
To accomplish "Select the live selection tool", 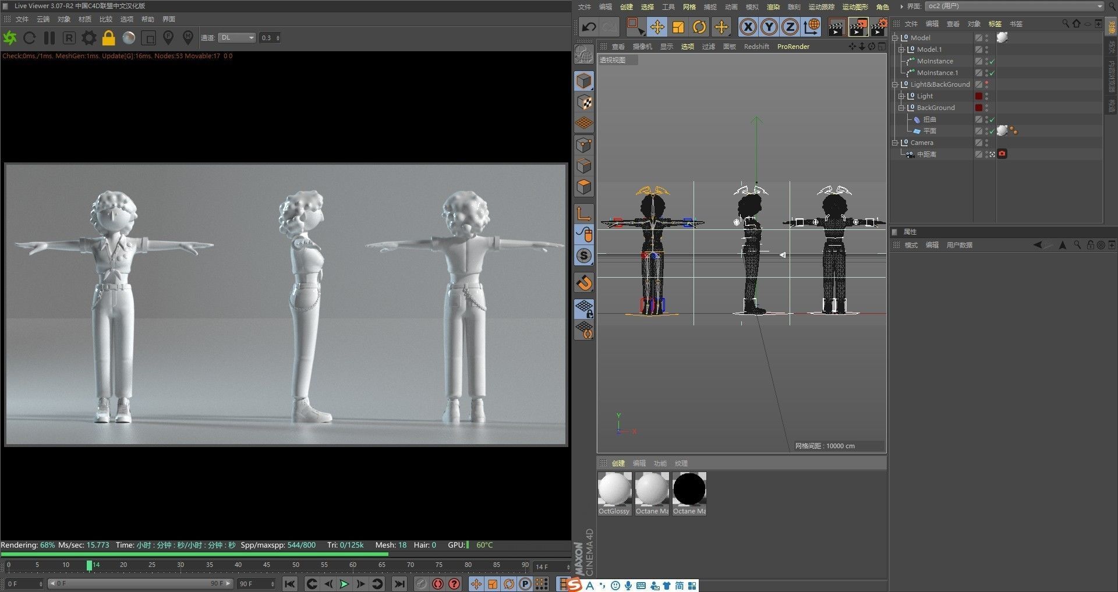I will pos(635,27).
